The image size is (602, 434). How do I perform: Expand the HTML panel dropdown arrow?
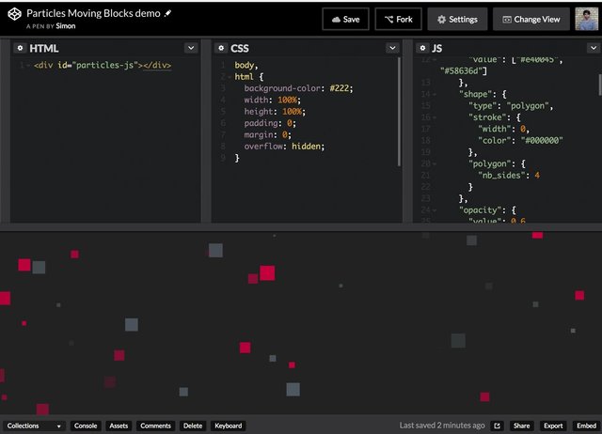click(x=191, y=48)
